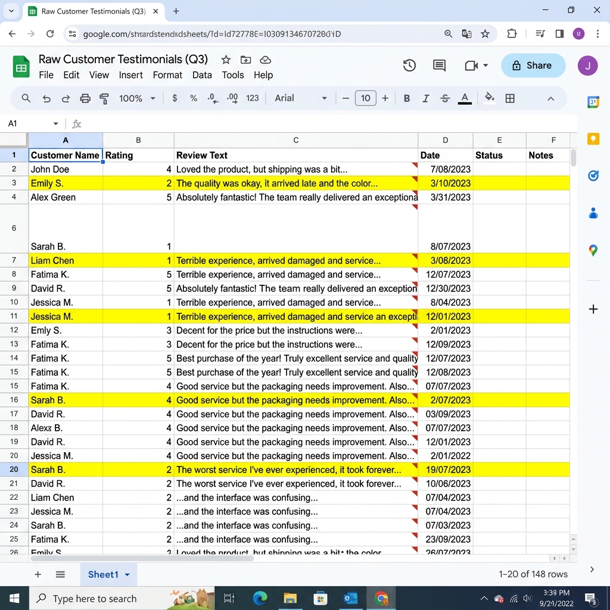Viewport: 610px width, 610px height.
Task: Move document with folder icon
Action: pyautogui.click(x=245, y=60)
